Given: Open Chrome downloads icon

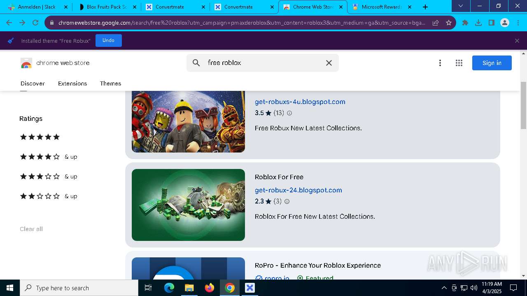Looking at the screenshot, I should [478, 23].
